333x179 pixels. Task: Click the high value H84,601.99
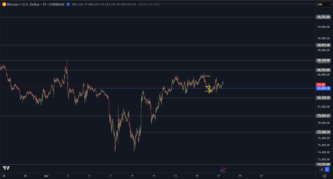tap(96, 4)
